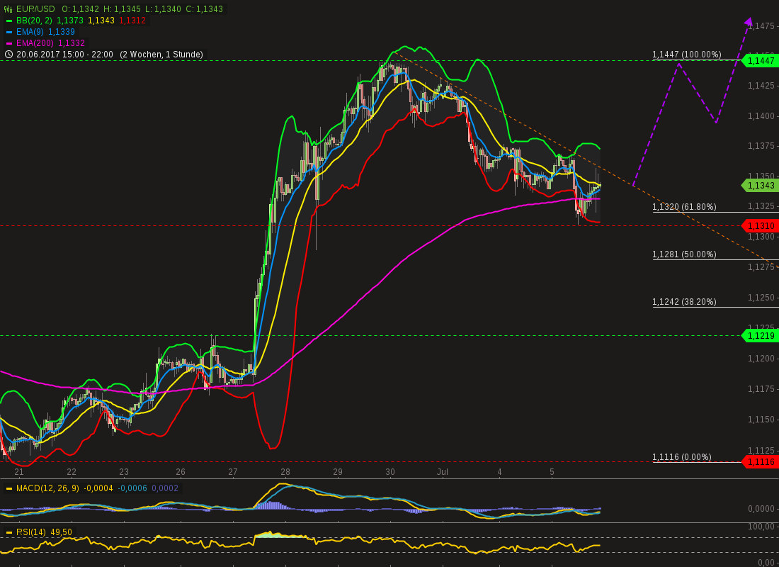Click the (2 Wochen, 1 Stunde) timeframe text

click(x=161, y=54)
